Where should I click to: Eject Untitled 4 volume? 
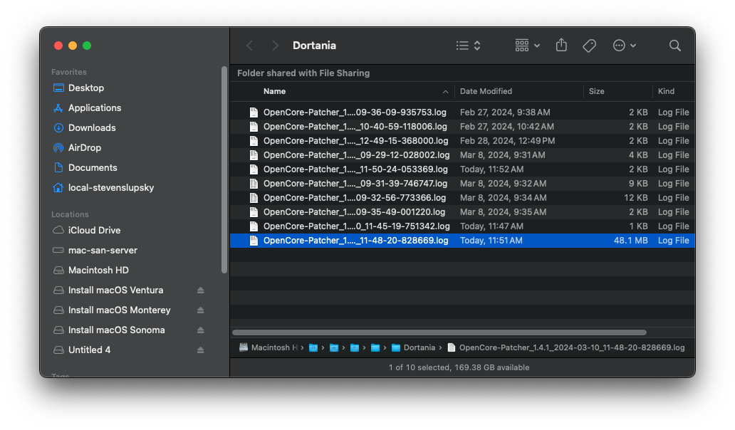click(201, 350)
